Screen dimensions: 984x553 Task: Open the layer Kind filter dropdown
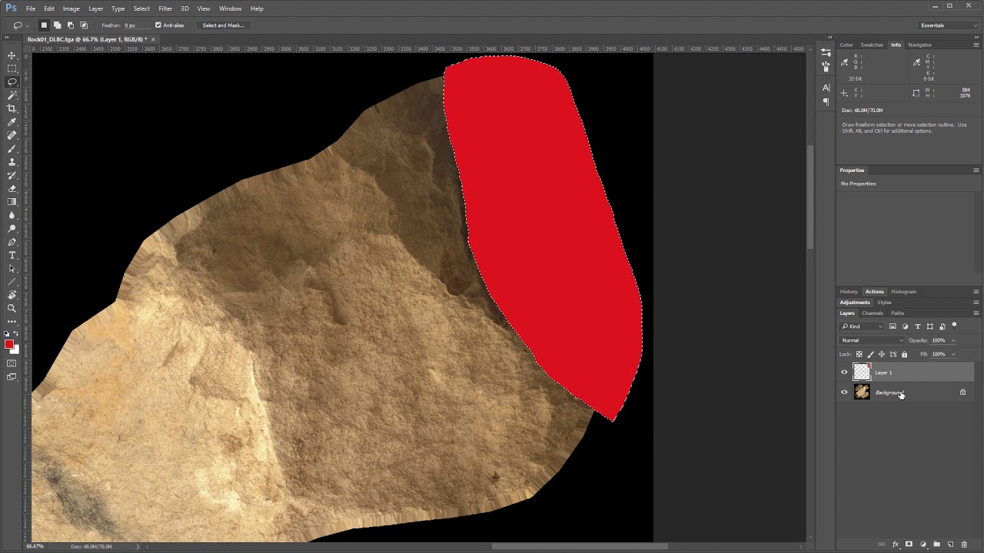(863, 326)
